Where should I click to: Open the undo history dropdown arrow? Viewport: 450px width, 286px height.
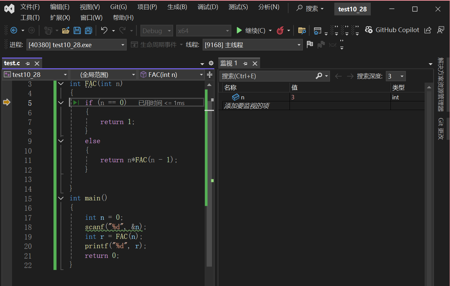tap(113, 31)
